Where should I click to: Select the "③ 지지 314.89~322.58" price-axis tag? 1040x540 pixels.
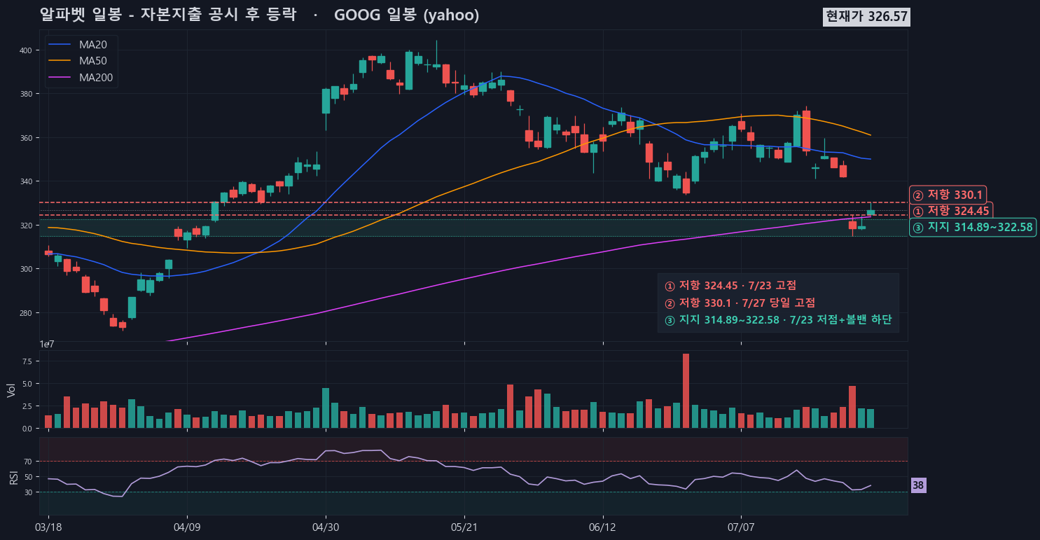973,227
